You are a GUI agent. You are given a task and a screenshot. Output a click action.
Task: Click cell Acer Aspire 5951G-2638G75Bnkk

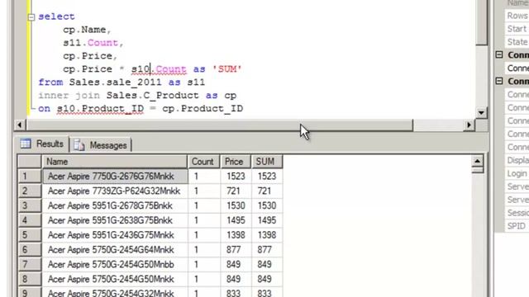[x=115, y=220]
